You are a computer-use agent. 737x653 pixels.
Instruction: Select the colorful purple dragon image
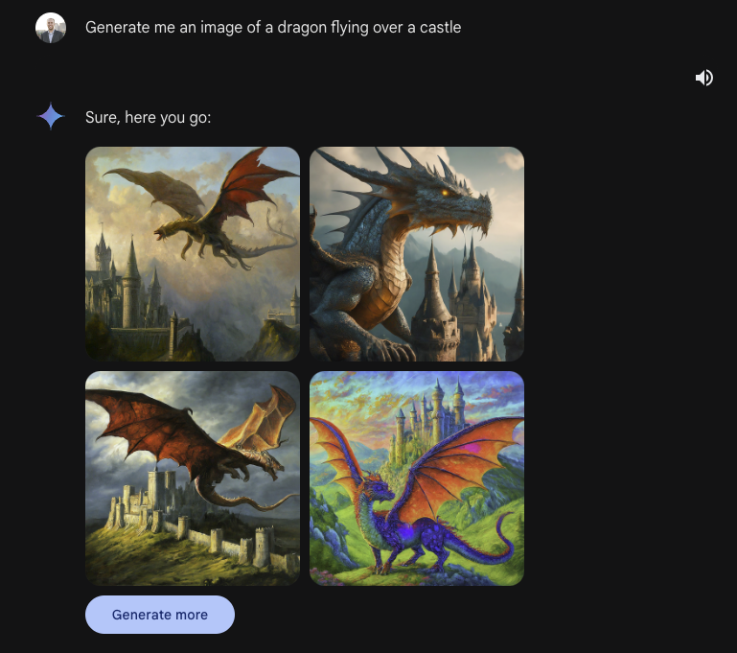pyautogui.click(x=417, y=478)
